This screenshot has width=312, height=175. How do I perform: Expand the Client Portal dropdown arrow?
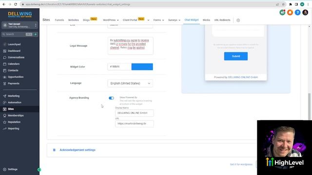pyautogui.click(x=148, y=20)
